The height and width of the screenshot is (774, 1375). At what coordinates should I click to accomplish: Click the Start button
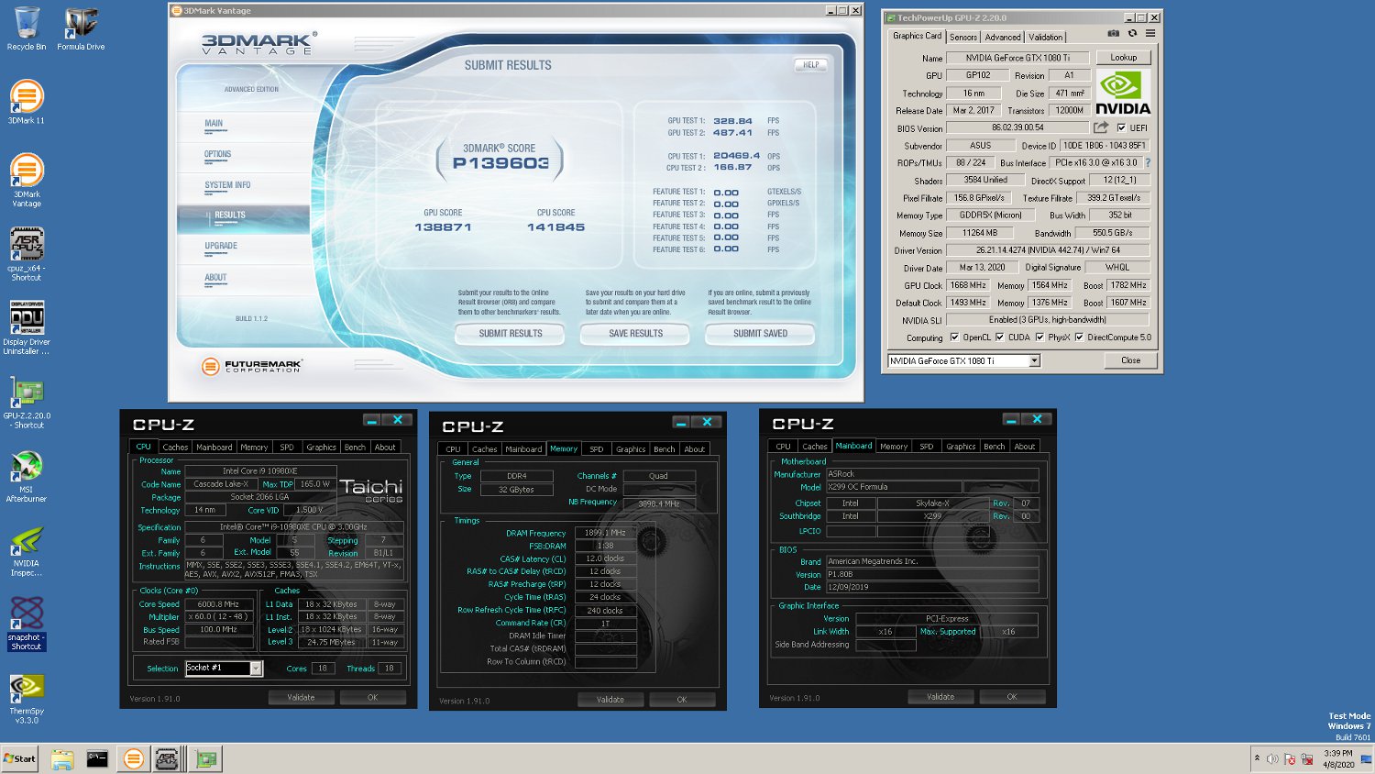tap(20, 758)
